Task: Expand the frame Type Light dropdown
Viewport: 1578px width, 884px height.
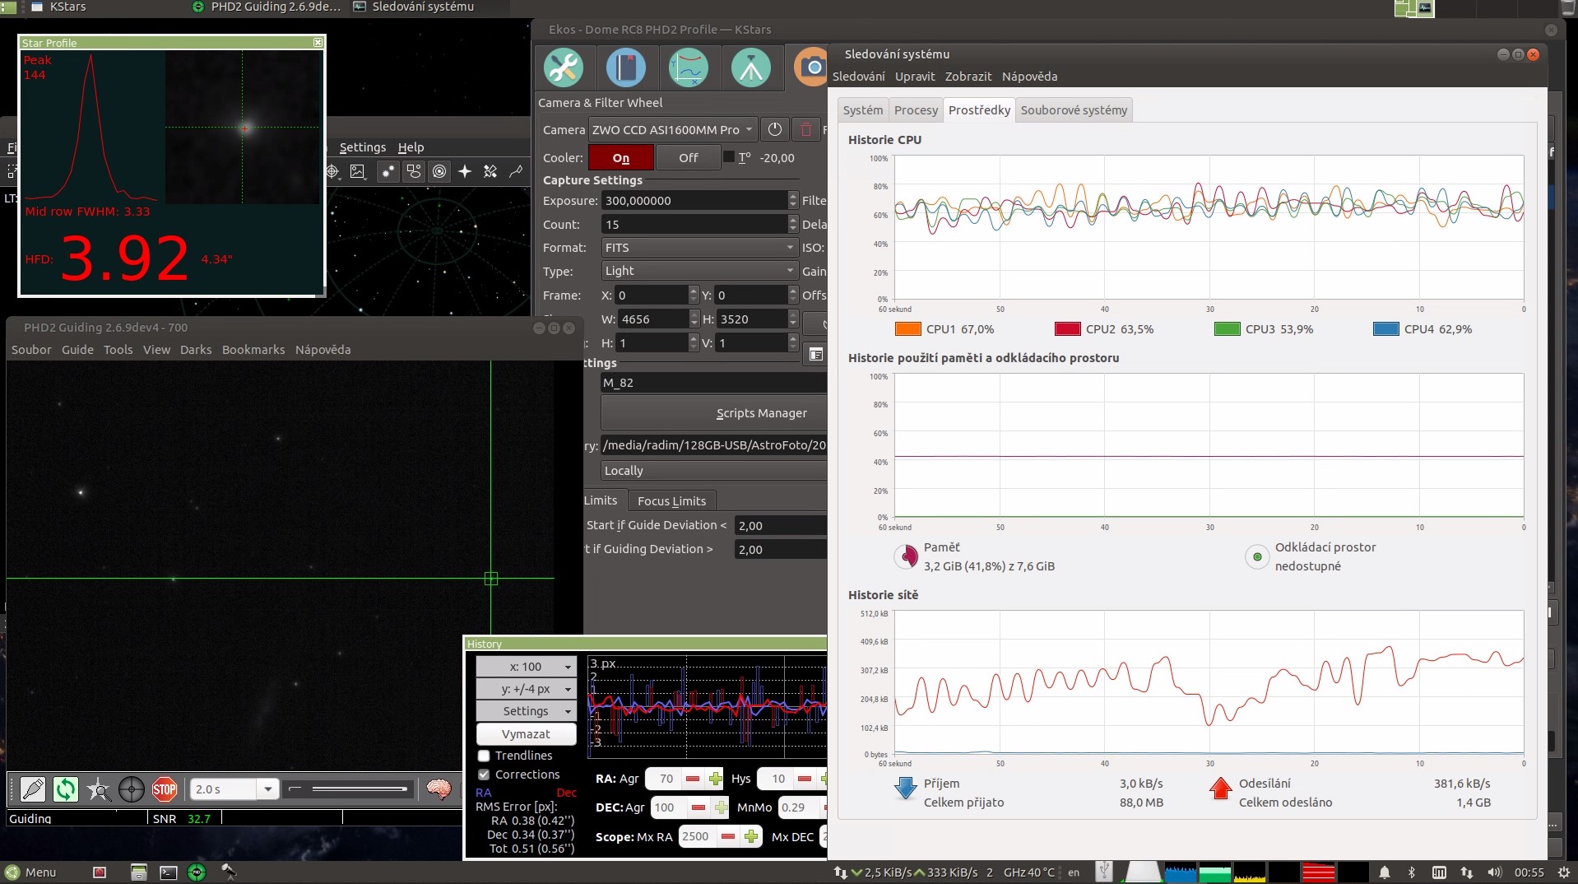Action: click(x=698, y=271)
